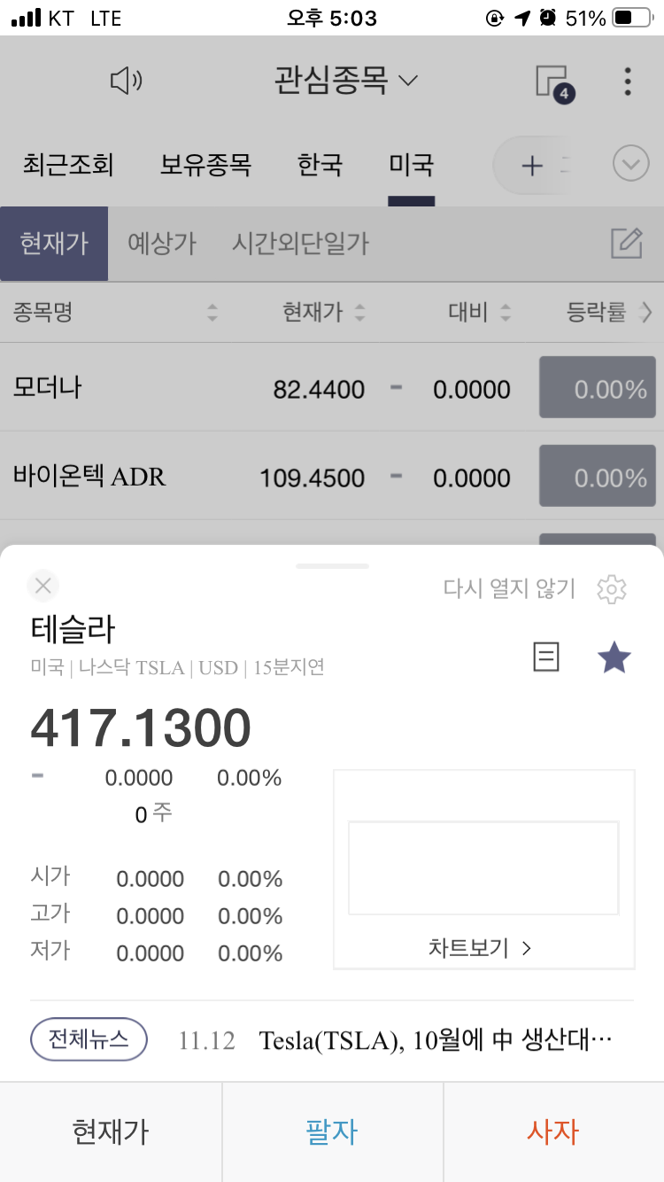Tap 모더나 0.00% change box

pos(598,387)
